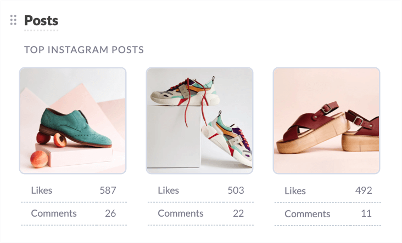
Task: Open the colorful sneakers post thumbnail
Action: (199, 120)
